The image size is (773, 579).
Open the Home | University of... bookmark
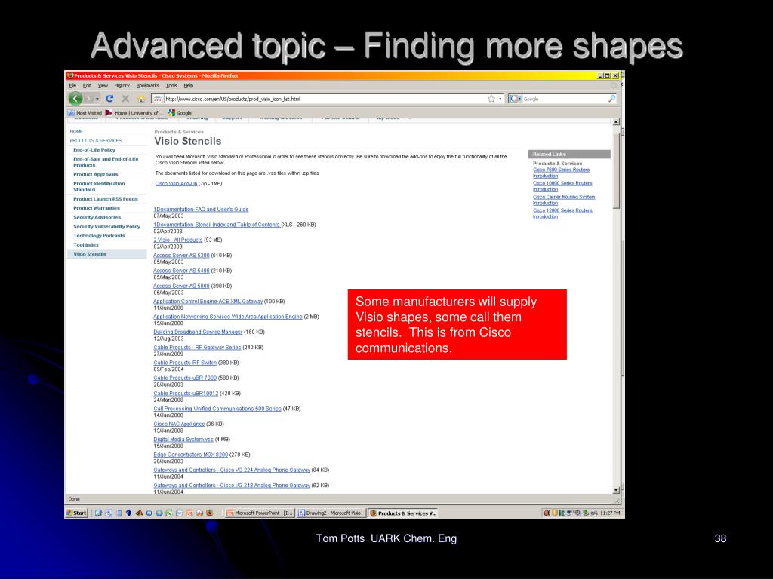tap(134, 113)
